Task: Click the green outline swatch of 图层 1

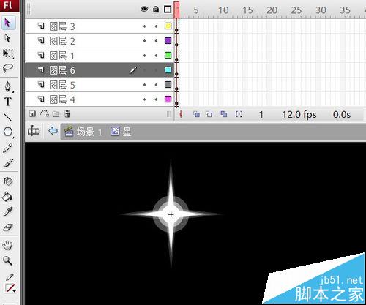Action: tap(168, 56)
